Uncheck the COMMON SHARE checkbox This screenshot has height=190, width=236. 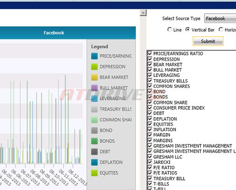click(150, 102)
